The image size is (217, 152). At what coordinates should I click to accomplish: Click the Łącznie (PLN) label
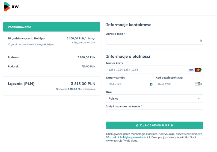tap(21, 84)
